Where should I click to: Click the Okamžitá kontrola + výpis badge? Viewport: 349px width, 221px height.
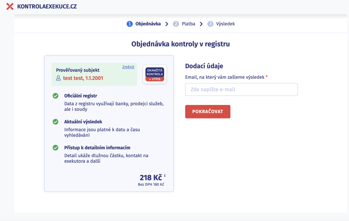tap(155, 74)
